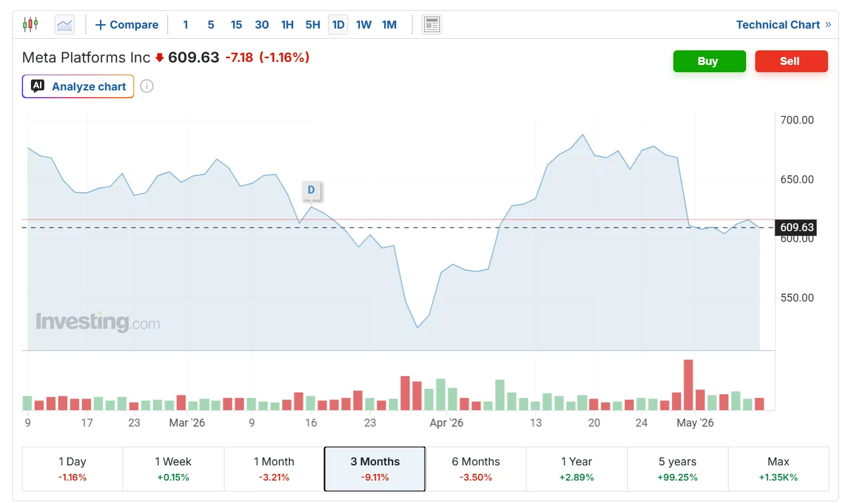This screenshot has height=503, width=845.
Task: Open Technical Chart link with arrows
Action: 783,25
